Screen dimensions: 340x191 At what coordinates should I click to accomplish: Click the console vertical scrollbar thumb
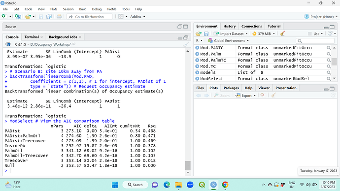click(x=188, y=165)
